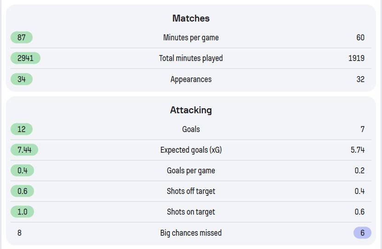This screenshot has height=249, width=382.
Task: Click the 1919 total minutes value
Action: pos(356,58)
